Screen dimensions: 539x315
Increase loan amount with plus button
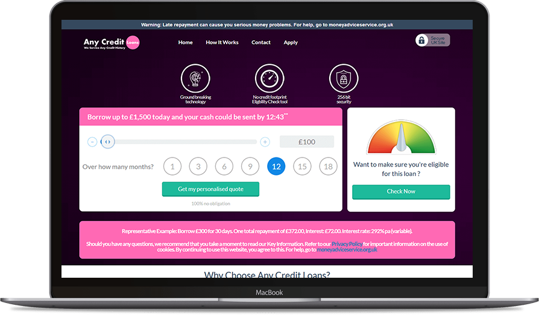click(265, 142)
